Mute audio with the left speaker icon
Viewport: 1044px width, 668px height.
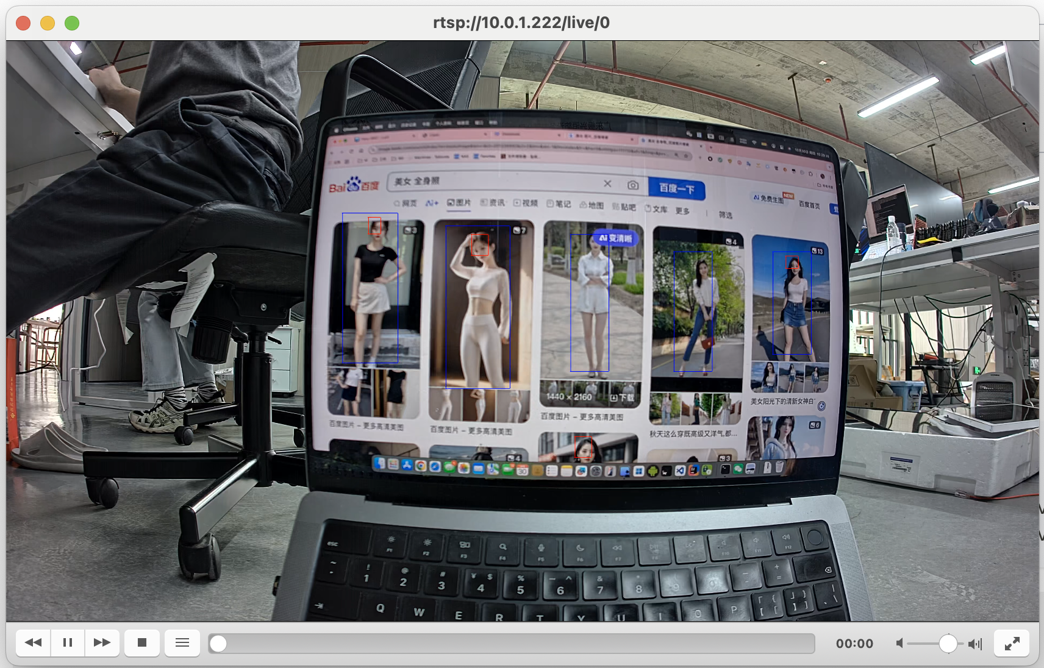click(x=899, y=644)
